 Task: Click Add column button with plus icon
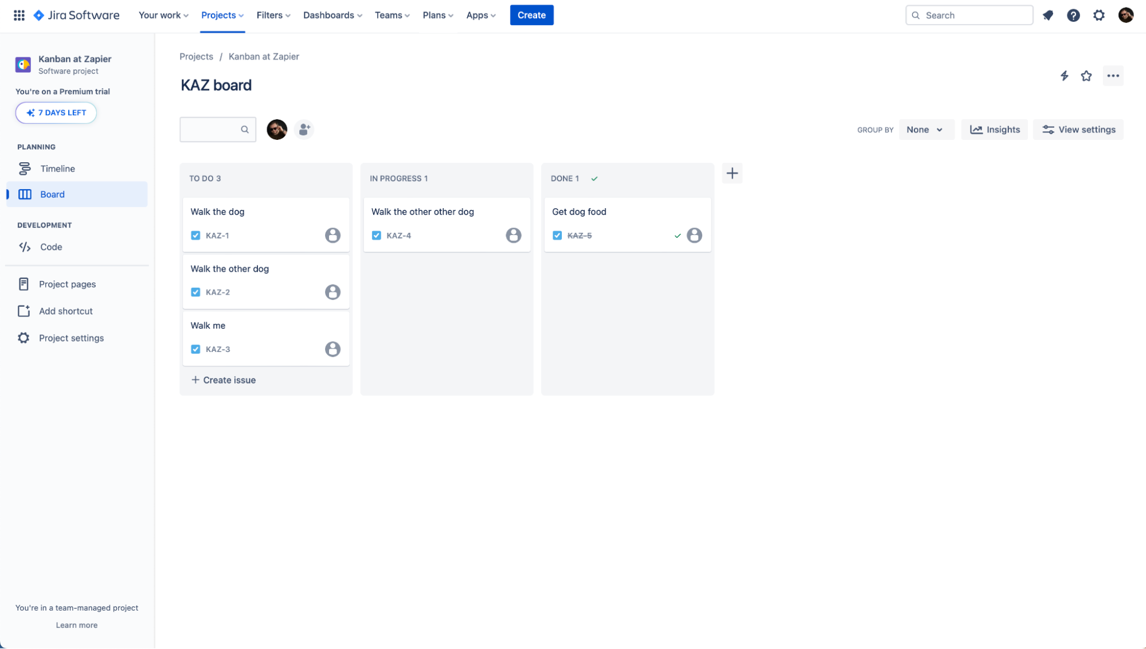pos(732,173)
